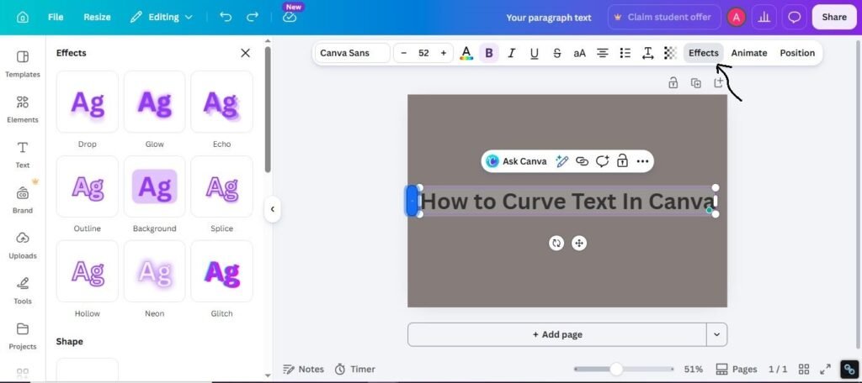The image size is (862, 383).
Task: Click the Position toolbar button
Action: (x=797, y=53)
